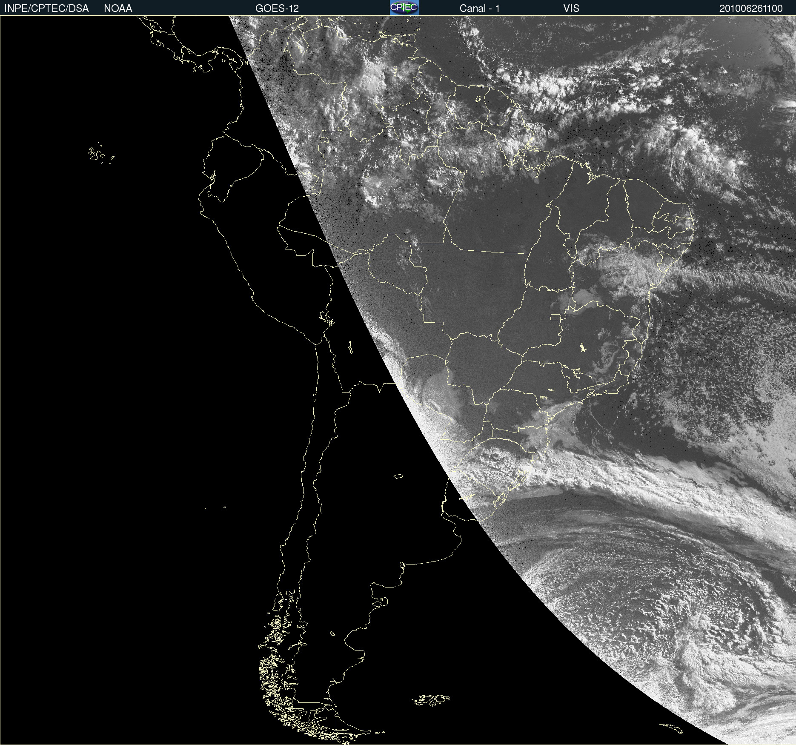Click the INPE/CPTEC/DSA header text
This screenshot has width=796, height=745.
point(46,9)
